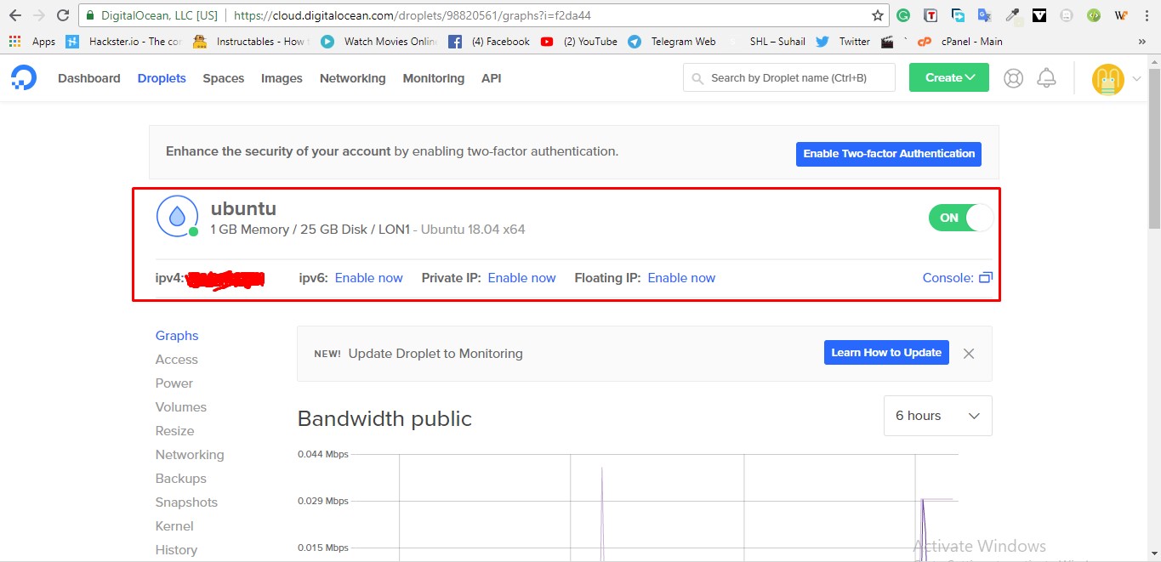Click the DigitalOcean logo icon
This screenshot has height=562, width=1161.
[24, 77]
